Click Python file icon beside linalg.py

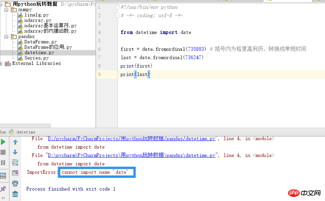coord(21,15)
